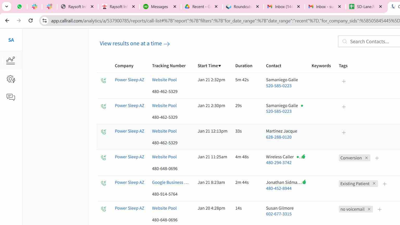Screen dimensions: 400x225
Task: Open contact number 480-452-8944
Action: tap(279, 188)
